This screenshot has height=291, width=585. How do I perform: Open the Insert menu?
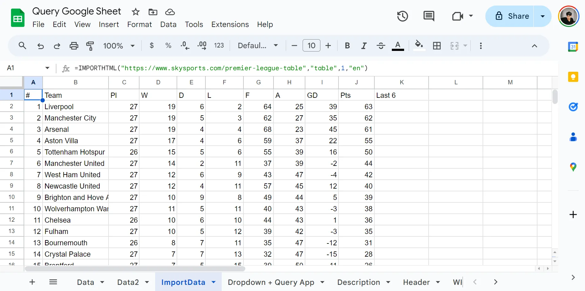click(x=109, y=25)
